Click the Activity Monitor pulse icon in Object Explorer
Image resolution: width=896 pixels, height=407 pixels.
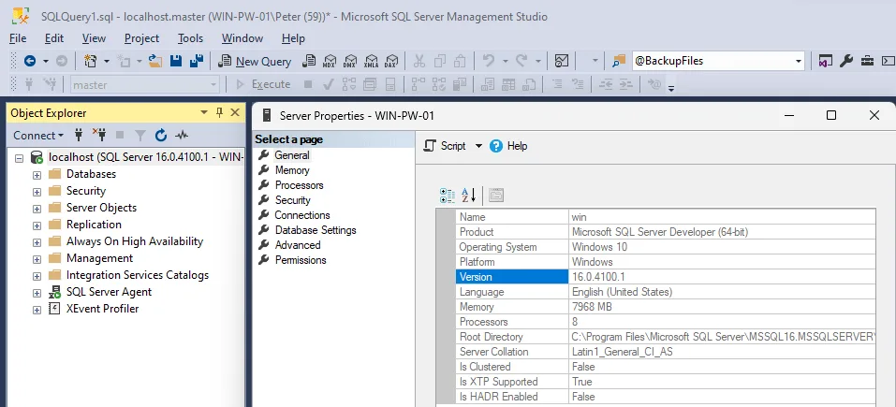coord(182,136)
